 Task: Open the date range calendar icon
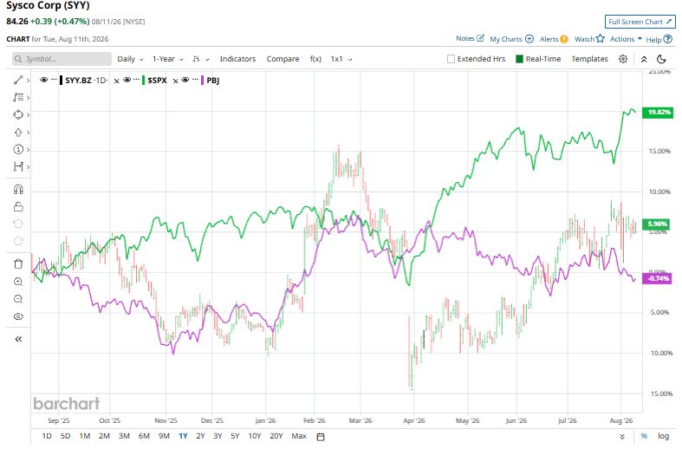pyautogui.click(x=321, y=437)
